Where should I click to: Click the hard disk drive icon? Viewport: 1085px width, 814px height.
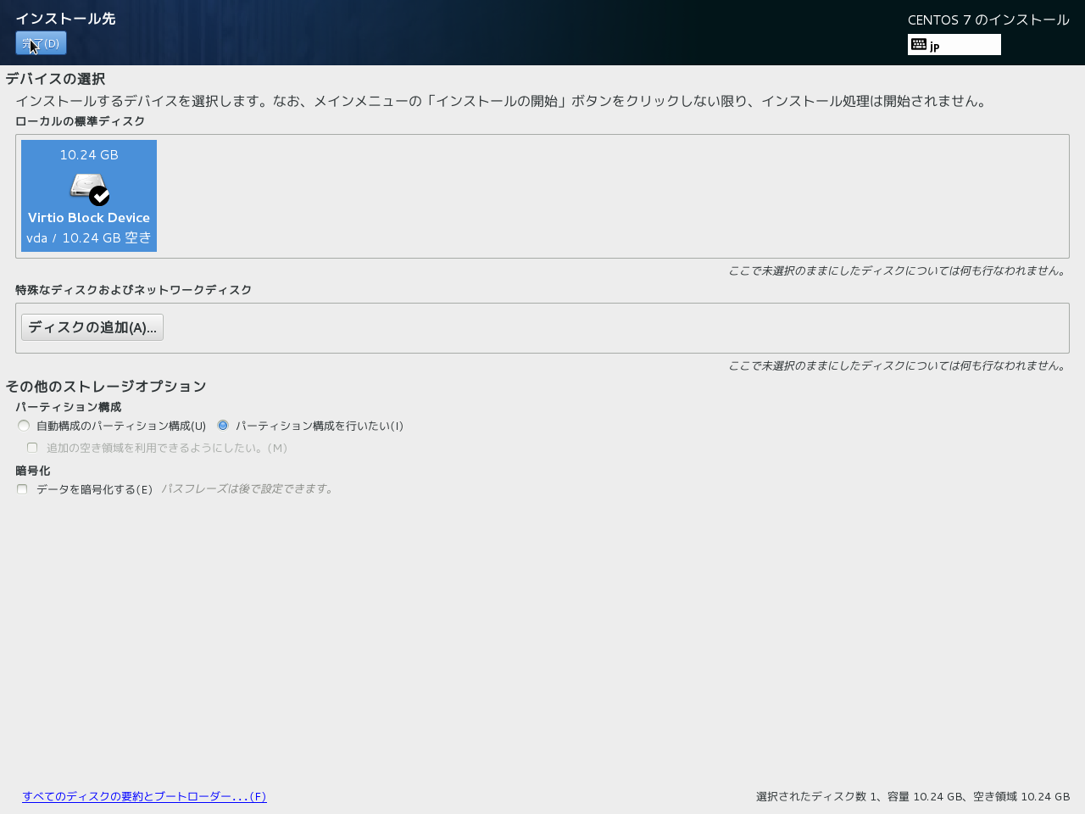click(85, 186)
